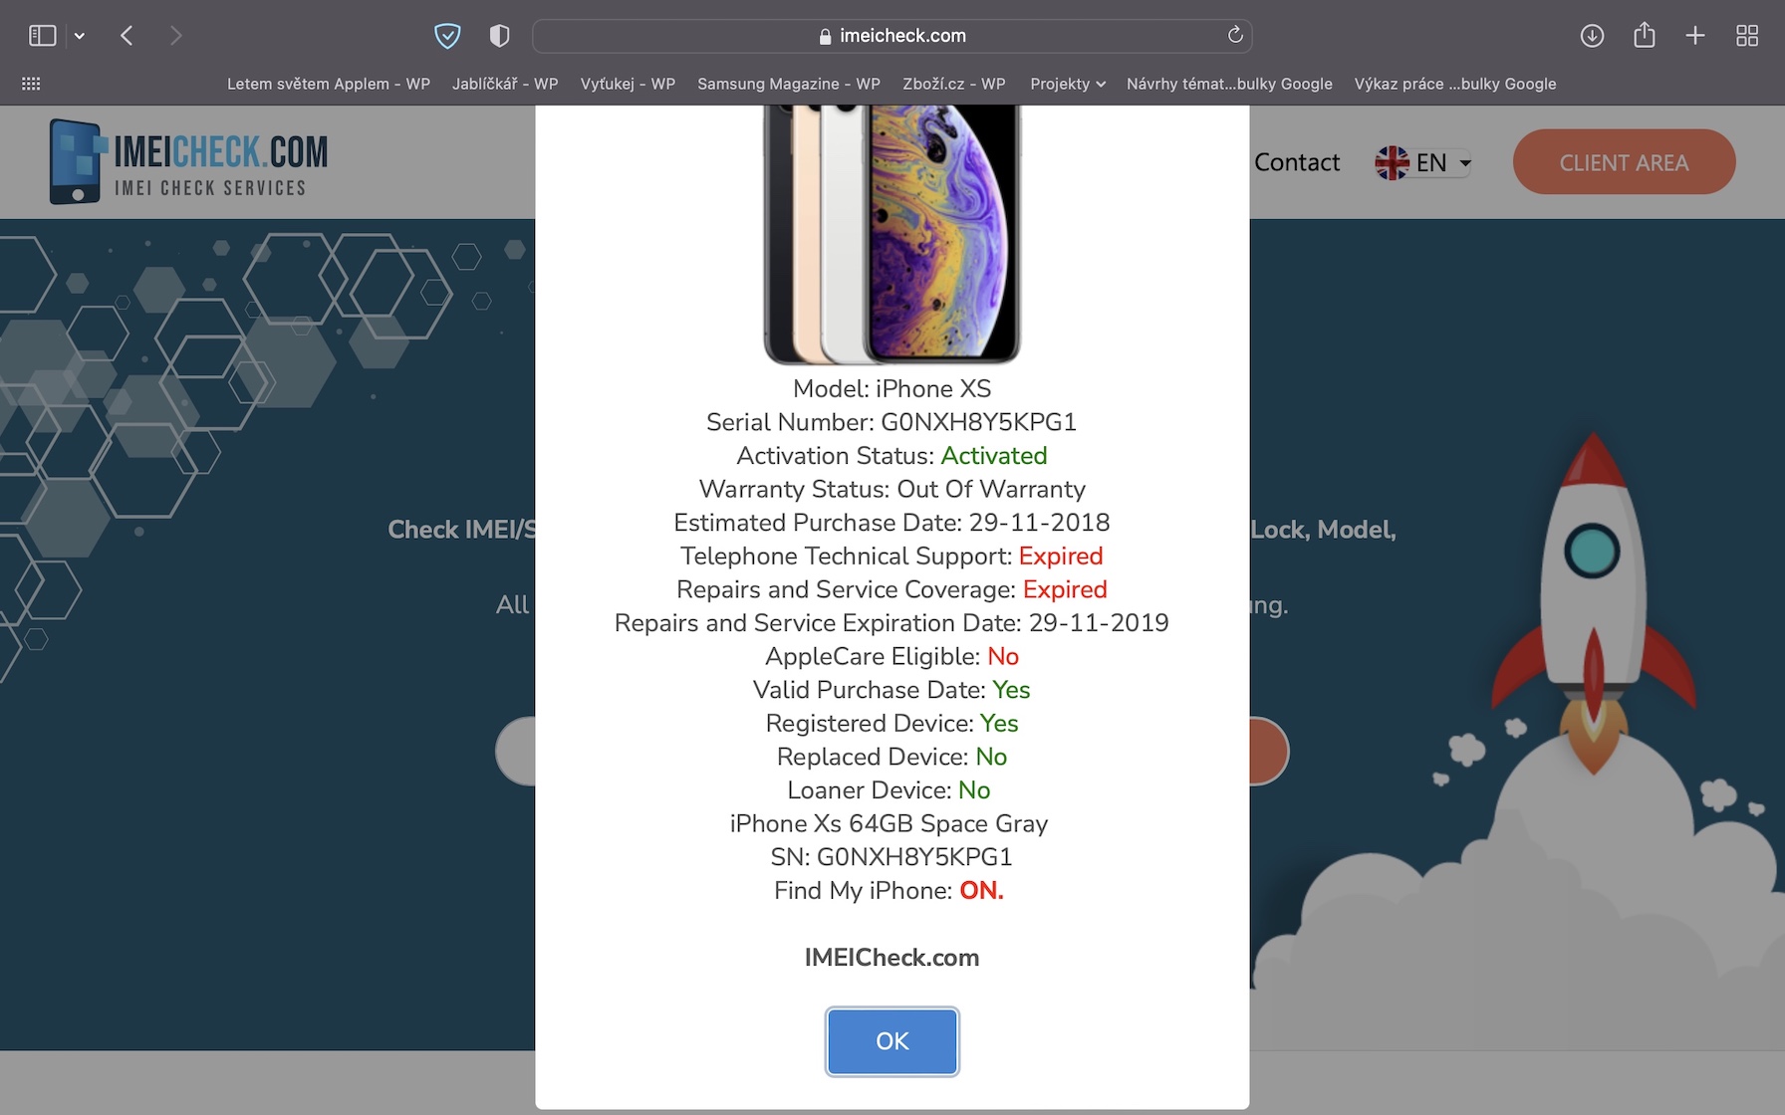Click the iPhone XS product image
Viewport: 1785px width, 1115px height.
892,235
